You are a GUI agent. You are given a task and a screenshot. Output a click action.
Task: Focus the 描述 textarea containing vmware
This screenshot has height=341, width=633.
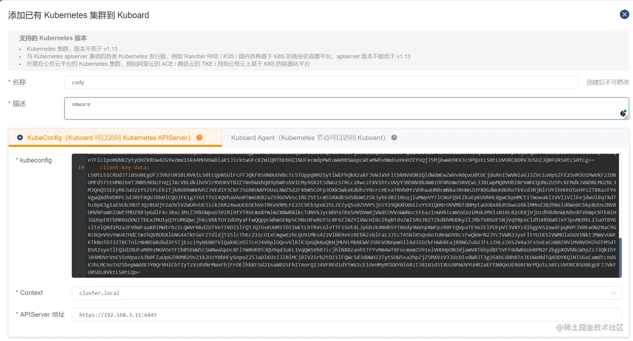click(x=347, y=108)
